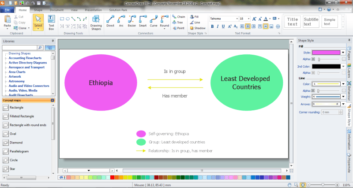
Task: Pick the arc line drawing tool
Action: [79, 19]
